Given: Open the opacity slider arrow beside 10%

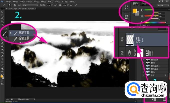Looking at the screenshot, I should point(52,5).
